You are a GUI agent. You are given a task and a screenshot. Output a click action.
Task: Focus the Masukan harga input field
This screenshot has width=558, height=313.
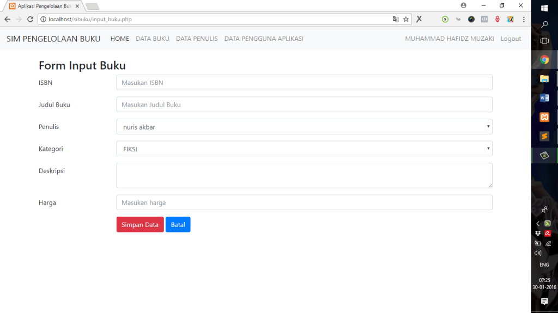coord(304,202)
